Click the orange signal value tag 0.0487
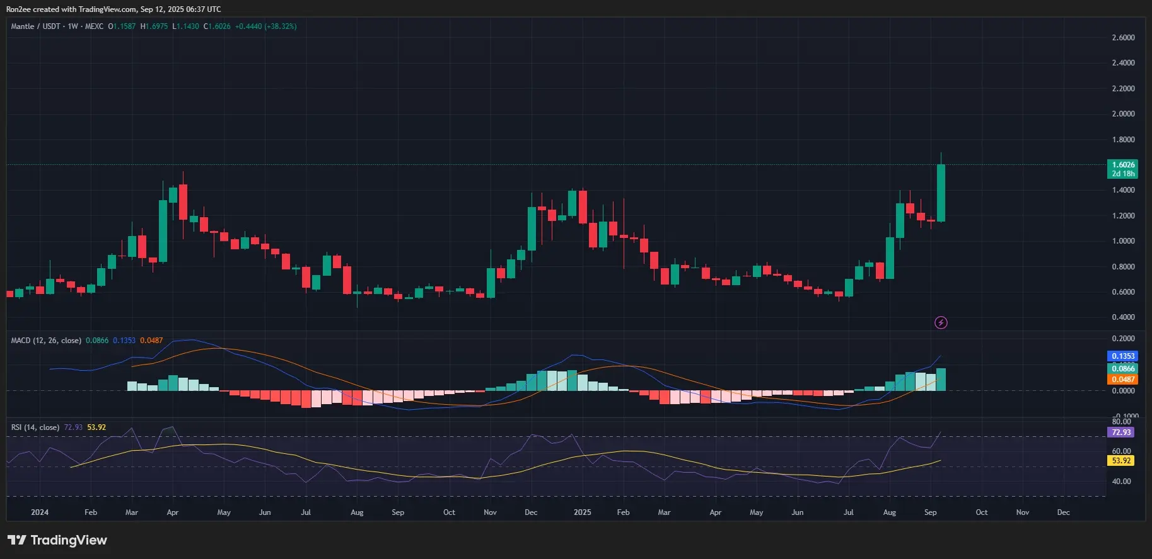This screenshot has height=559, width=1152. (x=1123, y=380)
